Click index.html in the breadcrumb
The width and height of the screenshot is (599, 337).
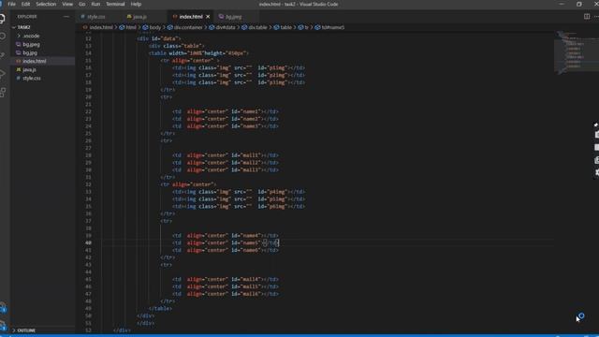point(101,27)
